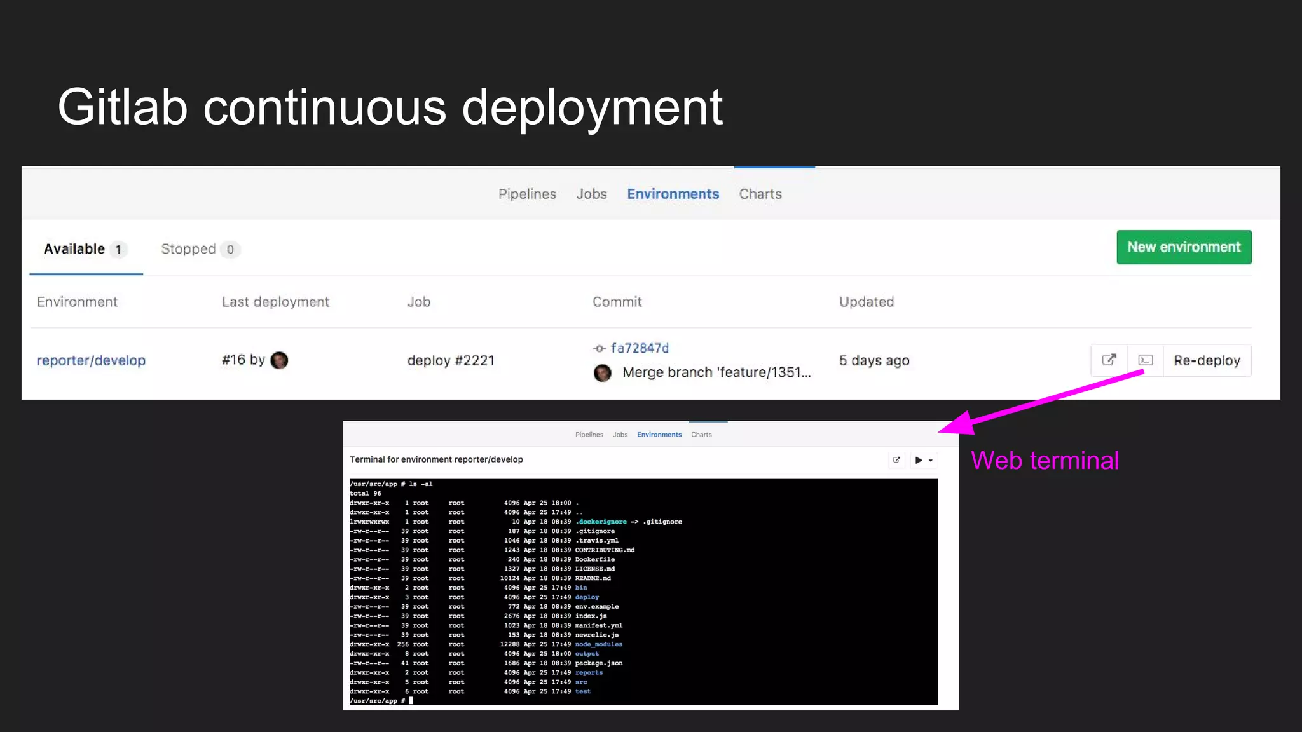Show the Available environments tab

coord(86,249)
